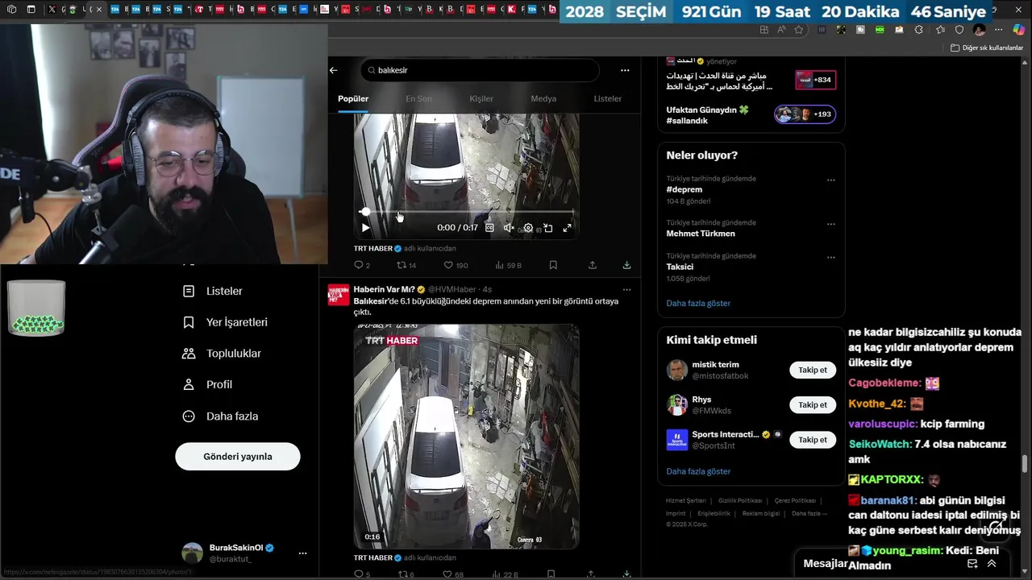Open options for #deprem trend

[x=831, y=180]
